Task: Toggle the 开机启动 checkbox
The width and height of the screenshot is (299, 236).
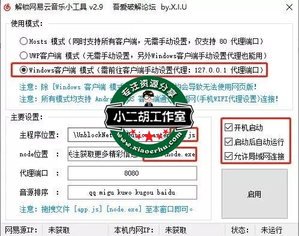Action: coord(228,128)
